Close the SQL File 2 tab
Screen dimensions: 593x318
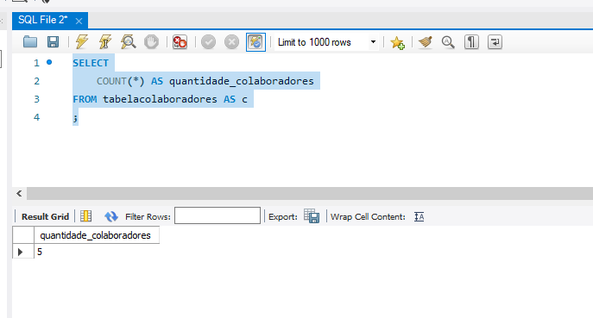(x=79, y=22)
